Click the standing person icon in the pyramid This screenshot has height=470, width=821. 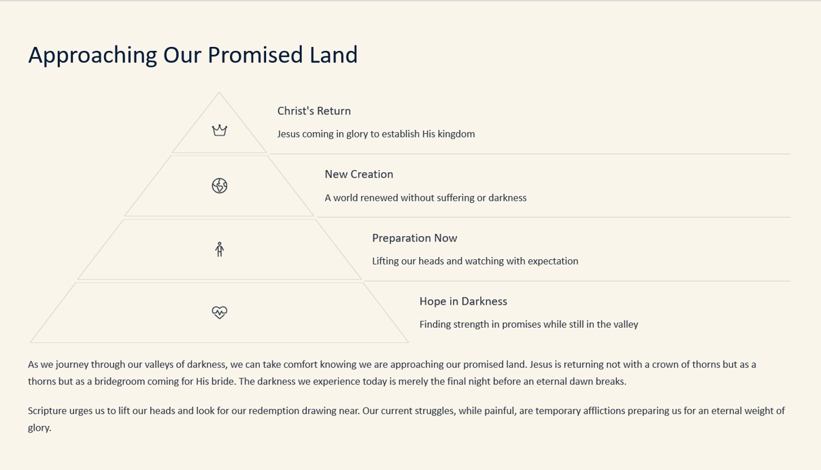point(219,249)
